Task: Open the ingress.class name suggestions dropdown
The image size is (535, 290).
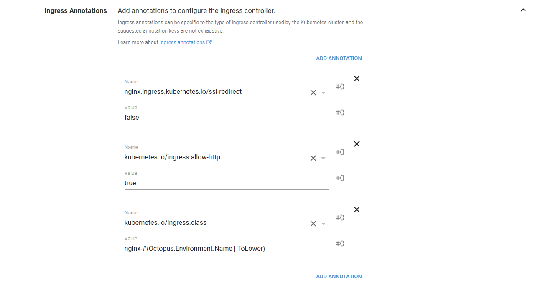Action: click(x=323, y=224)
